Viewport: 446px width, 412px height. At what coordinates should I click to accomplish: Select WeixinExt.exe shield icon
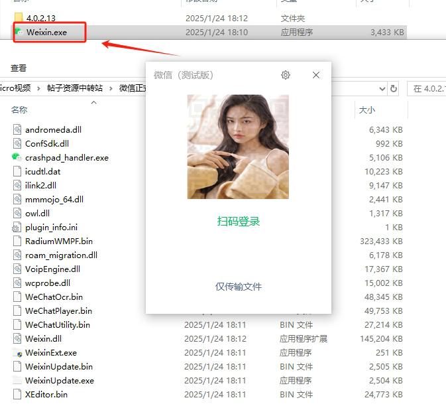17,353
